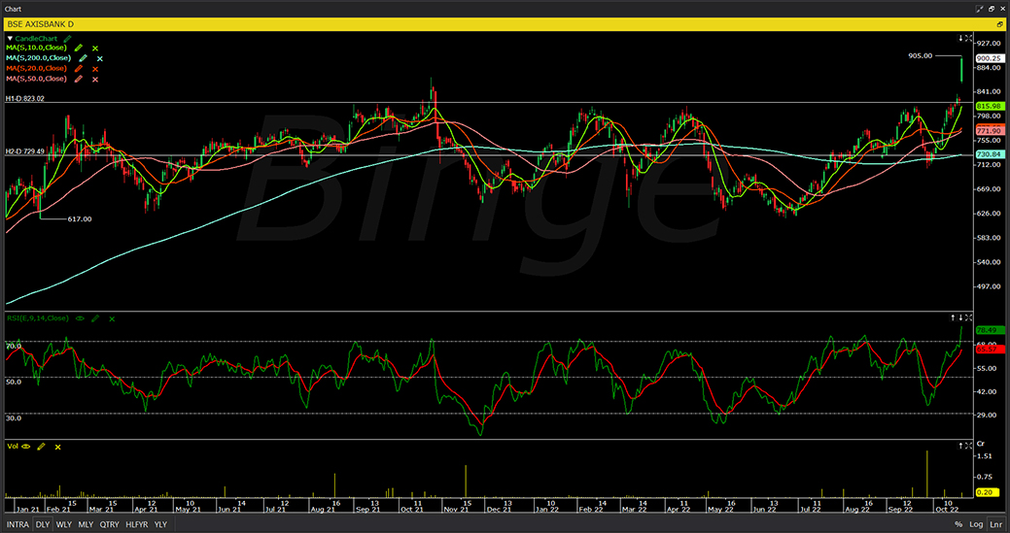Click the 617.00 low price annotation

click(80, 219)
